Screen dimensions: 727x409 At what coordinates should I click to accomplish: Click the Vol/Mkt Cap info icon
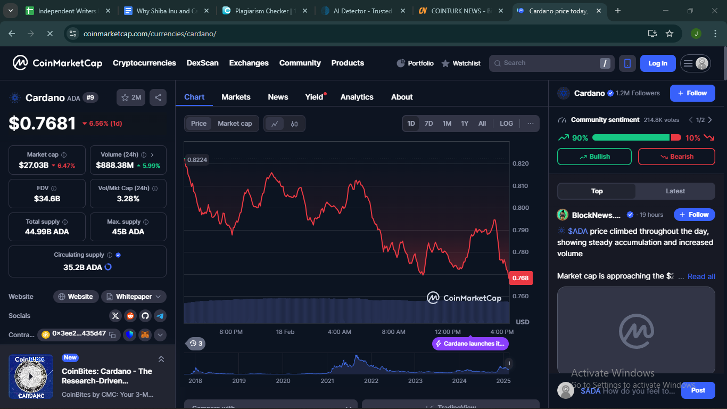click(155, 189)
